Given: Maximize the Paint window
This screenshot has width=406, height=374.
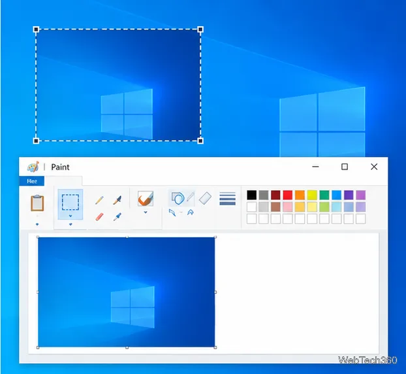Looking at the screenshot, I should coord(345,167).
